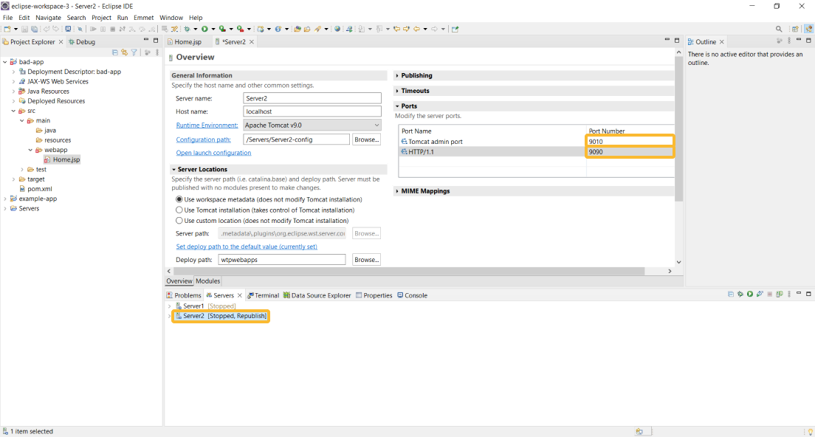Image resolution: width=815 pixels, height=437 pixels.
Task: Open Project Explorer view menu (three dots)
Action: (157, 52)
